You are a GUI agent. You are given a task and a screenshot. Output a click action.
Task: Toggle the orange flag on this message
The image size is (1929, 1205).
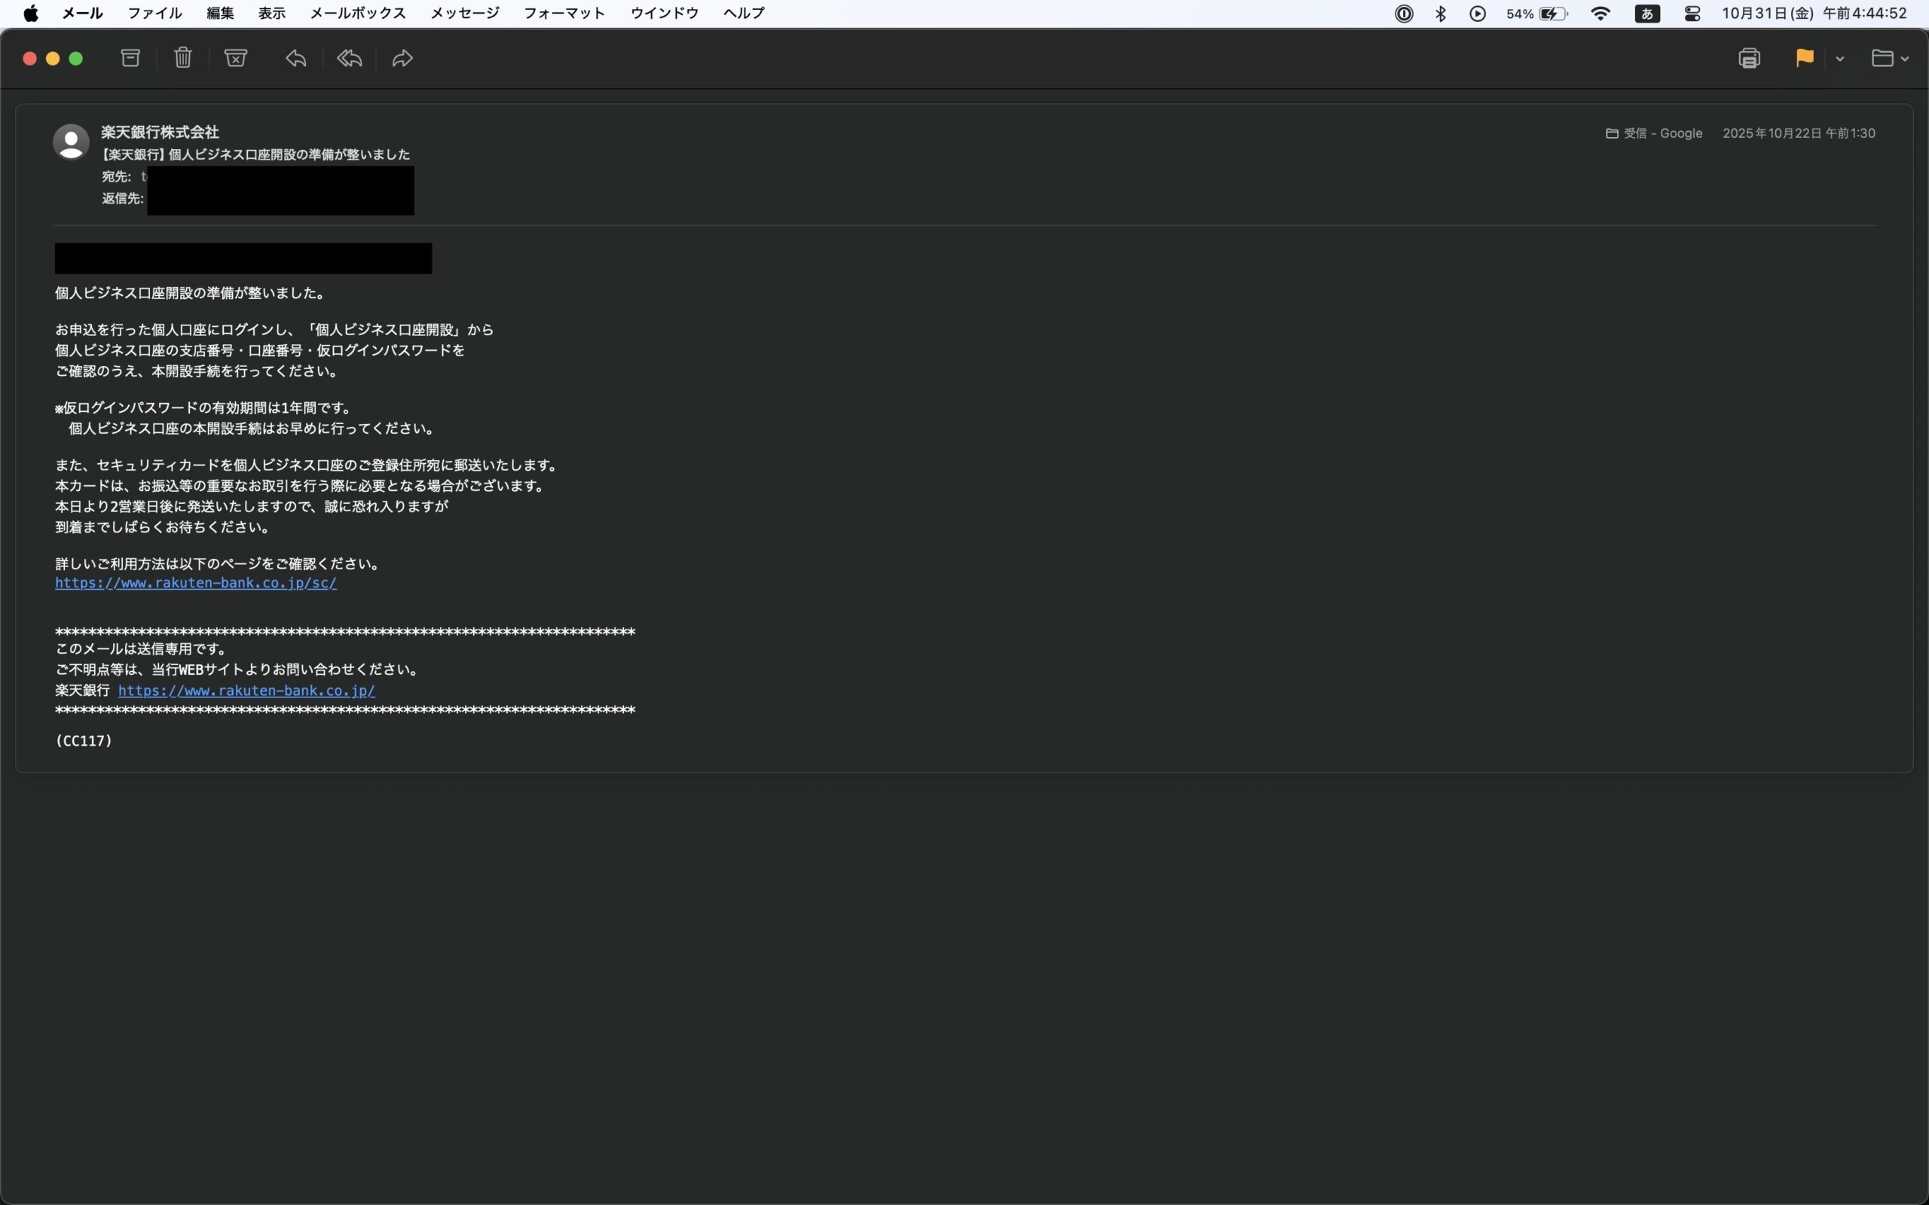pos(1805,58)
